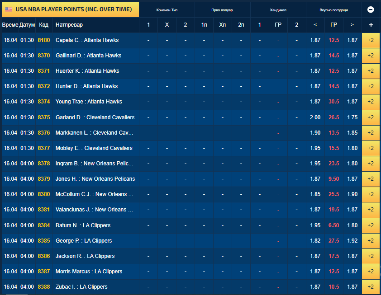Collapse the NBA Player Points section with minus icon

click(371, 9)
